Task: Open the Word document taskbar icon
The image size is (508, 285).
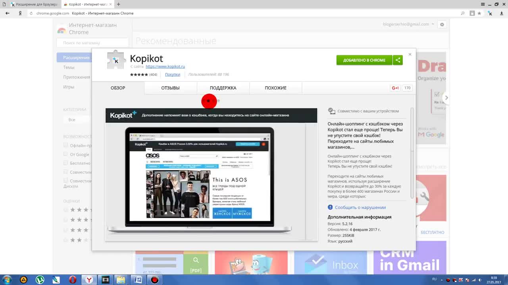Action: tap(138, 280)
